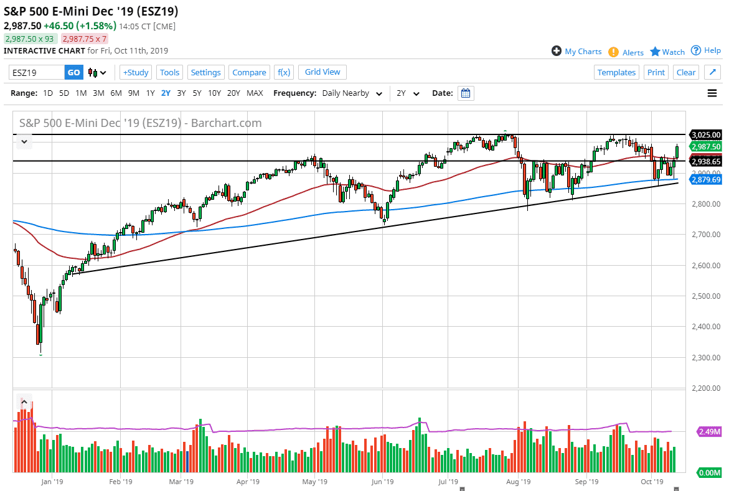
Task: Open the candlestick chart type selector
Action: 93,72
